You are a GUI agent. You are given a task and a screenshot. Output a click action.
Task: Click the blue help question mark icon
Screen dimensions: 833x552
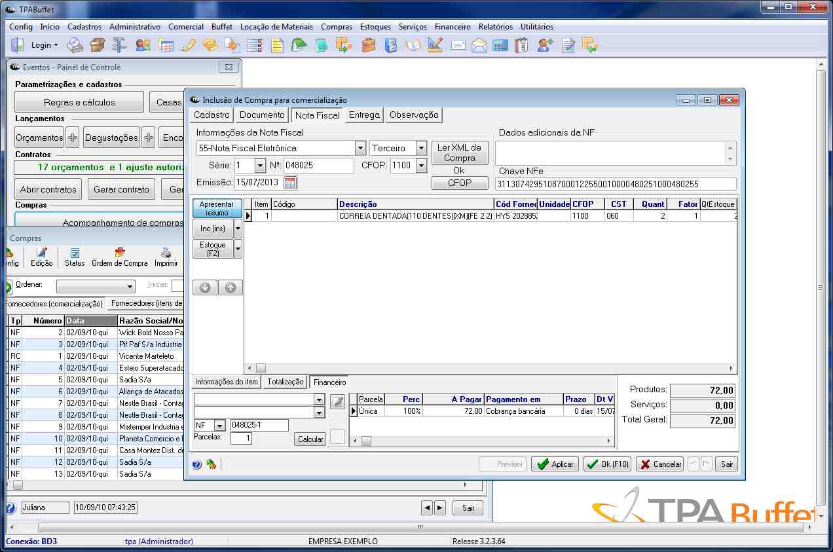click(x=197, y=464)
